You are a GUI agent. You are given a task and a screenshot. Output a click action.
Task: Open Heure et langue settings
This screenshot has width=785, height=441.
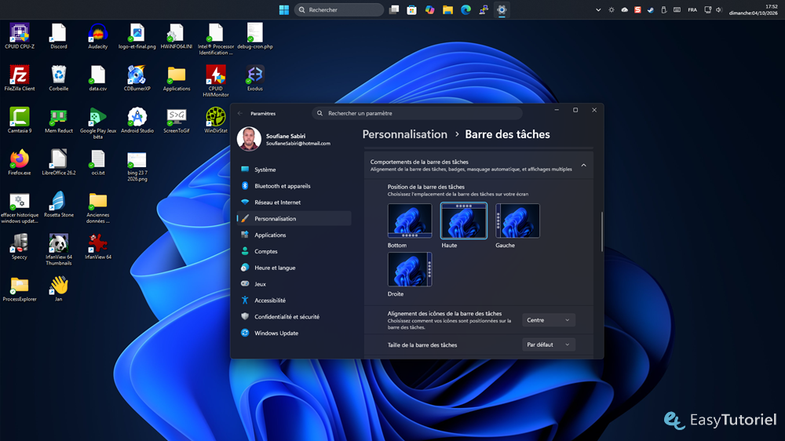pos(294,268)
